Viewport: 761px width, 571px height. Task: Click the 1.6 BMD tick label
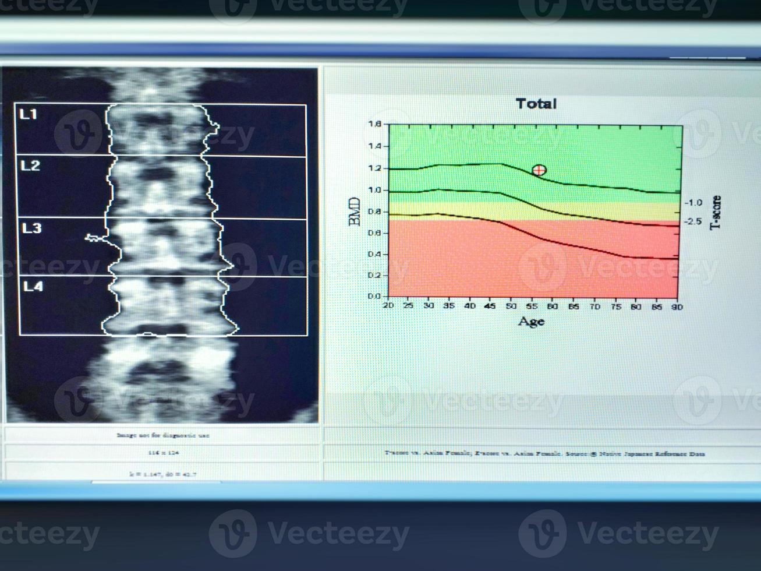click(374, 124)
